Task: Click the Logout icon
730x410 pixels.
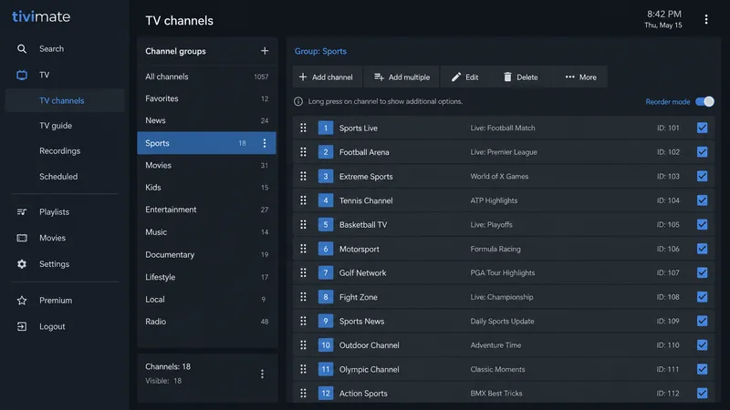Action: 22,327
